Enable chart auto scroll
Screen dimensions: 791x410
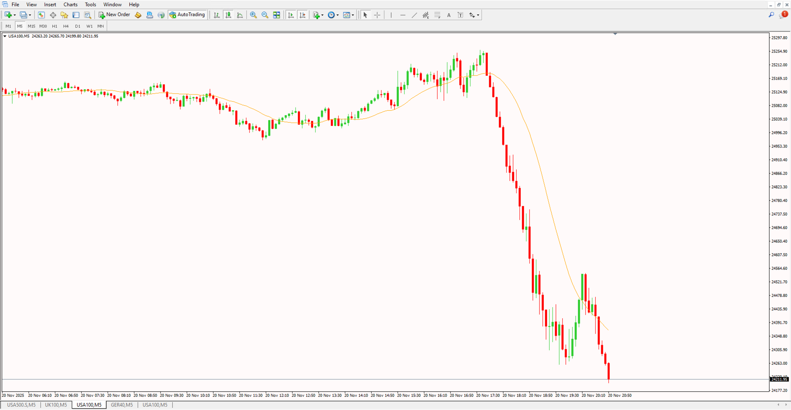pyautogui.click(x=291, y=15)
